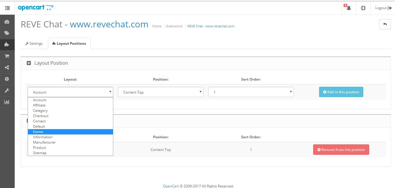
Task: Click the Logout link
Action: [383, 8]
